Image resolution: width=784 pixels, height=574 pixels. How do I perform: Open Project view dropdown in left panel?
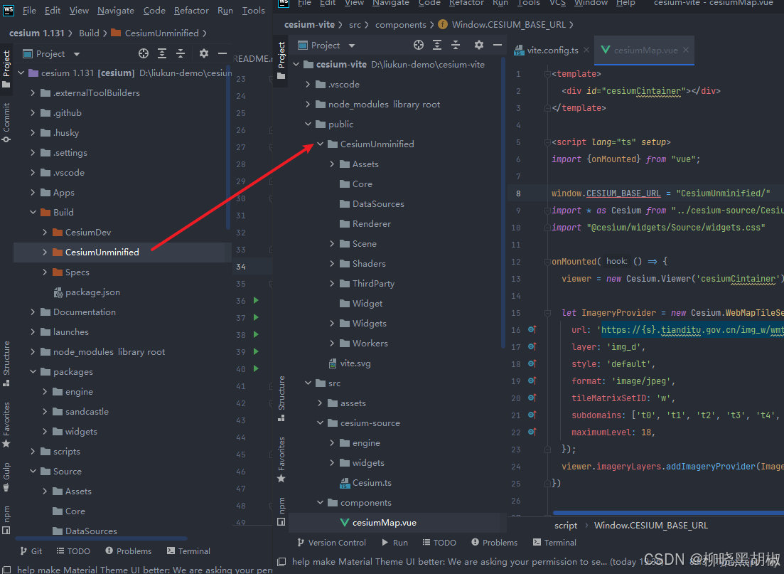pyautogui.click(x=77, y=54)
